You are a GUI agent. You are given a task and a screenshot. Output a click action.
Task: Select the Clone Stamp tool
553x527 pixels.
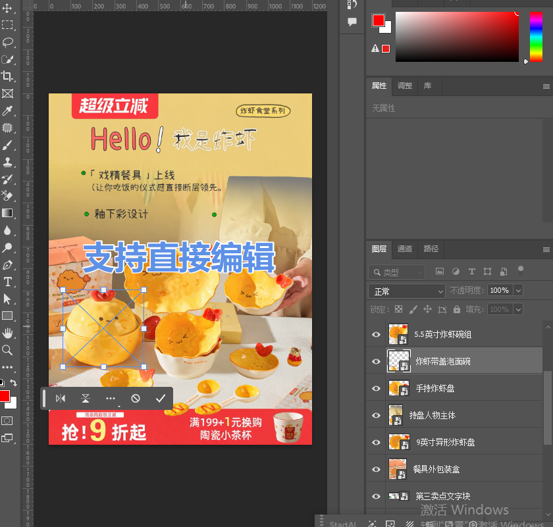pyautogui.click(x=7, y=162)
